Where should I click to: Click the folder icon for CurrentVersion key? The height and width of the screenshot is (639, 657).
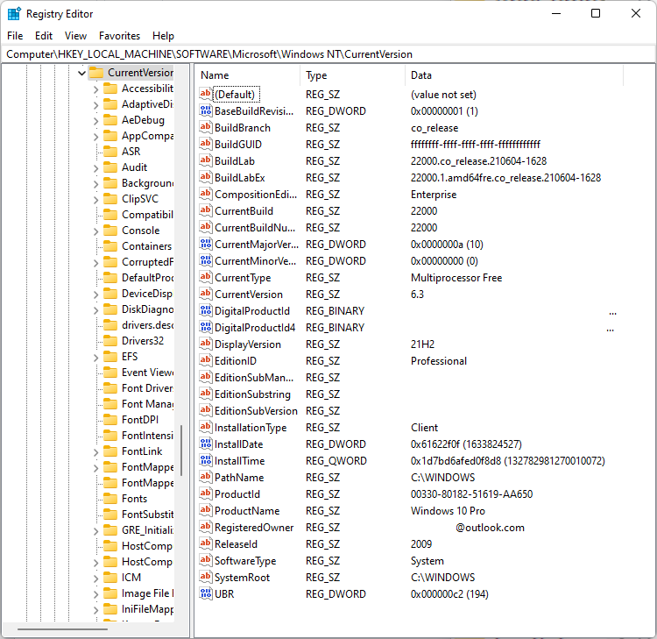click(96, 73)
